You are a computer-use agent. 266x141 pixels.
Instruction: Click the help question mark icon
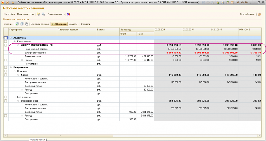259,14
